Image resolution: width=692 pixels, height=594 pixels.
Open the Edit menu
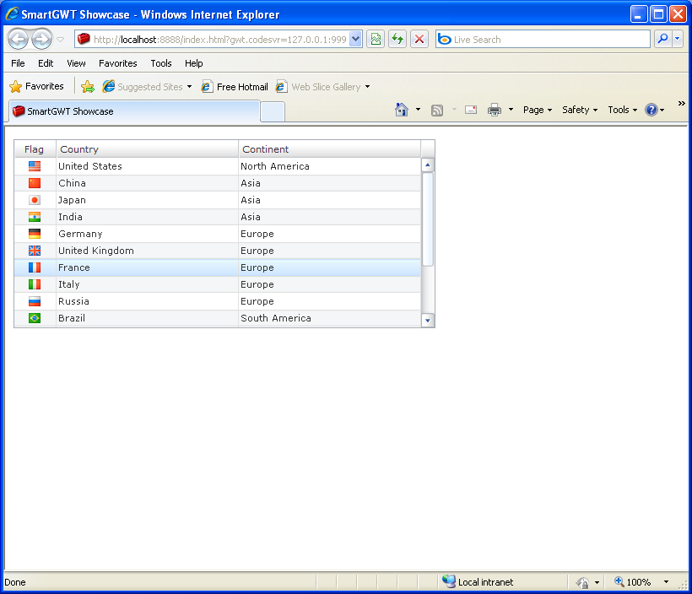[x=46, y=63]
